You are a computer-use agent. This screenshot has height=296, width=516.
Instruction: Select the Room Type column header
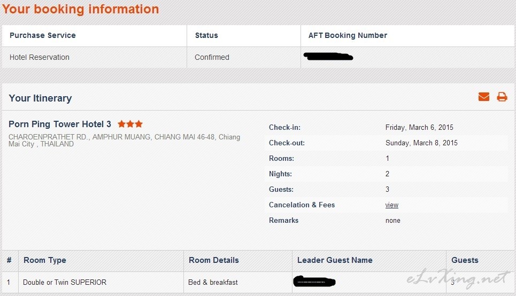[45, 260]
